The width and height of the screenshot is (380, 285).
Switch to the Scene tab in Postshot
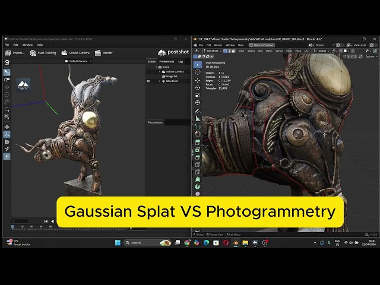click(152, 62)
